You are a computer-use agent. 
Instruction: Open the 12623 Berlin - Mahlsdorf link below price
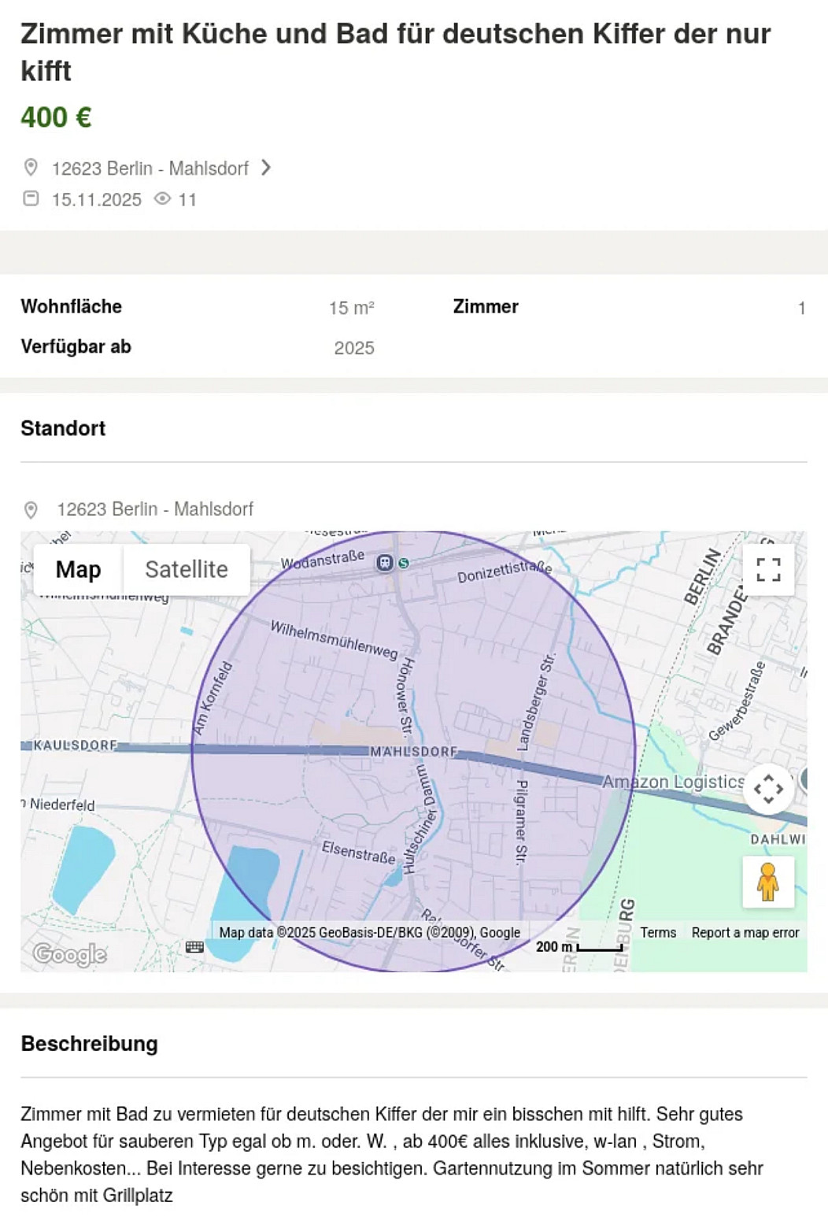click(x=150, y=168)
